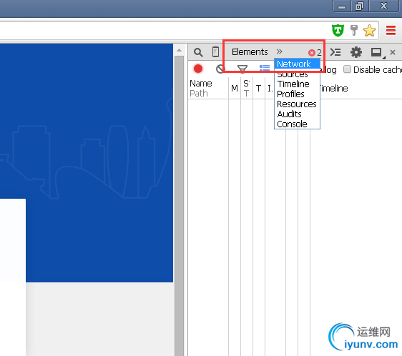The image size is (402, 356).
Task: Select Timeline from the overflow menu
Action: [x=297, y=84]
